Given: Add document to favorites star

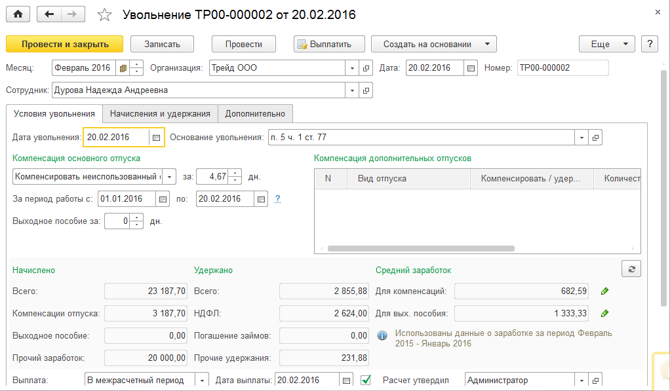Looking at the screenshot, I should [104, 15].
